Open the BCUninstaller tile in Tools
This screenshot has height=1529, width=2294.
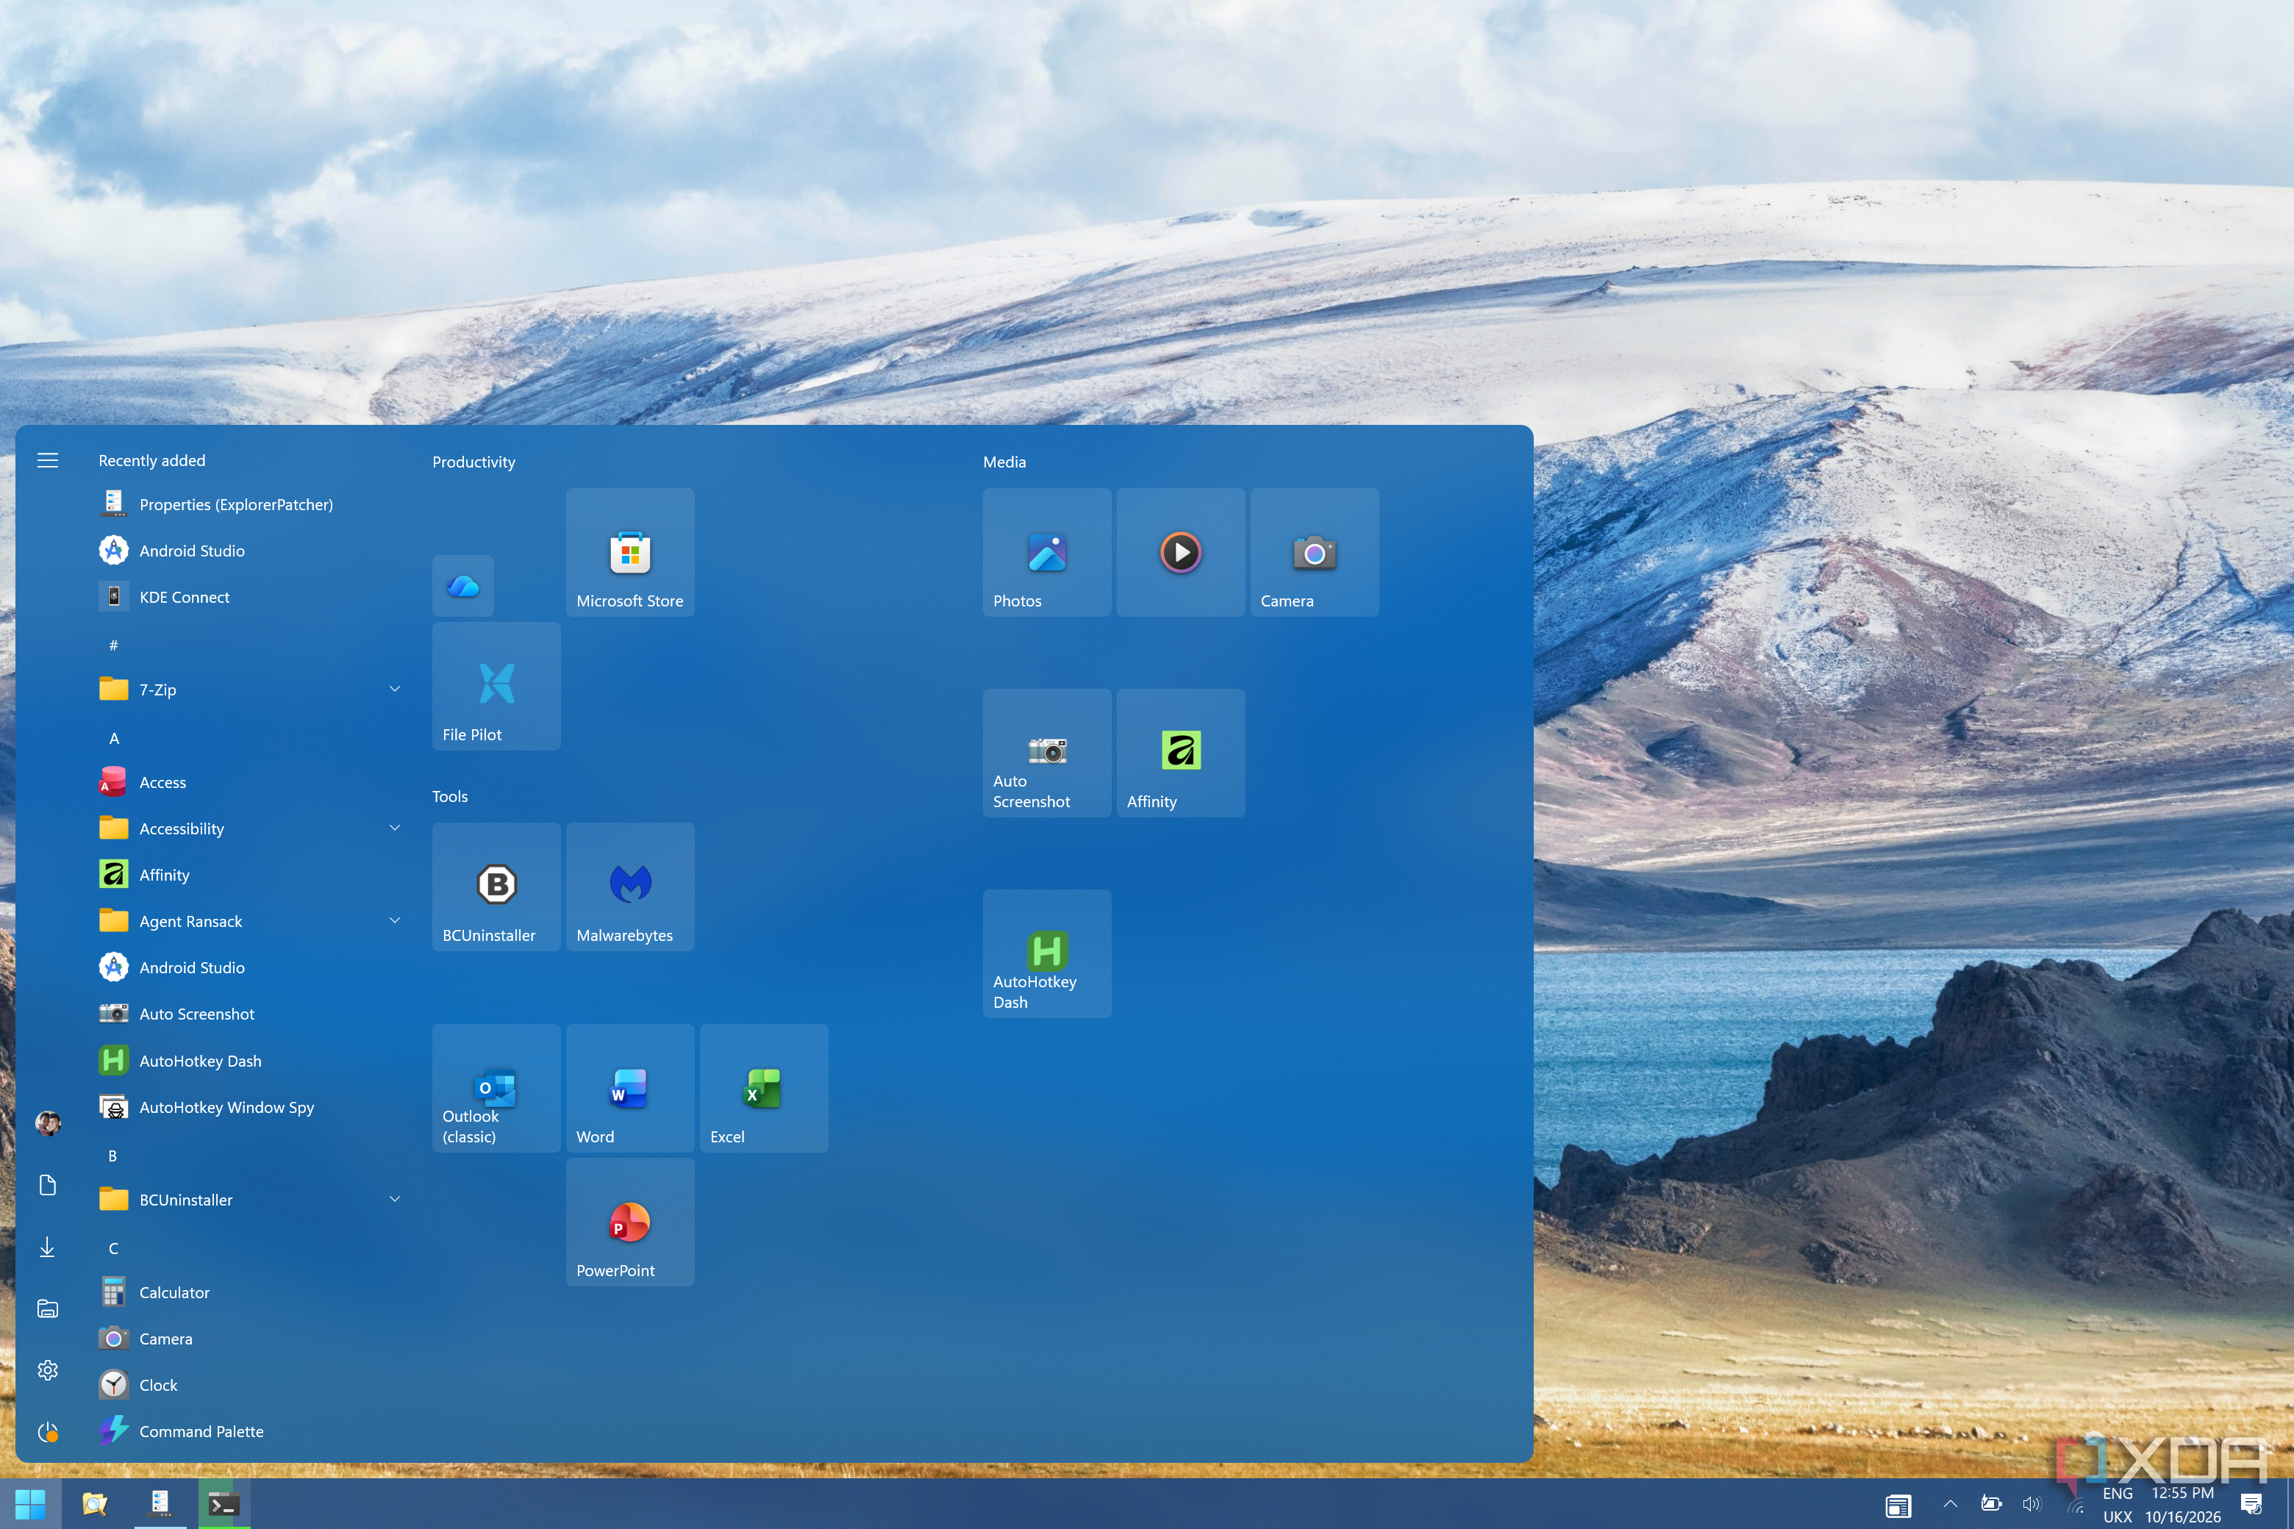click(x=496, y=887)
